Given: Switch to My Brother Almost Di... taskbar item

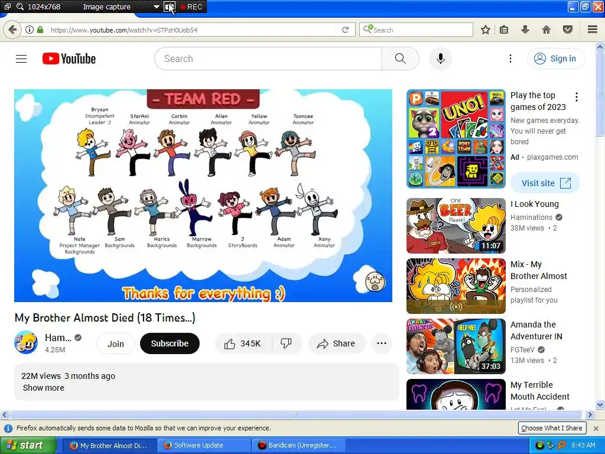Looking at the screenshot, I should coord(109,446).
